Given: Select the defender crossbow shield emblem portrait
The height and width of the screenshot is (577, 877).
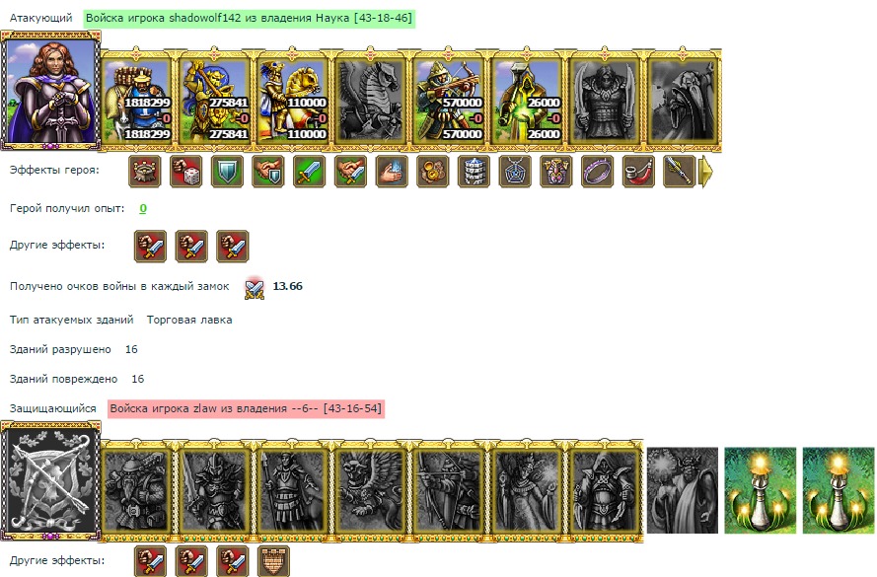Looking at the screenshot, I should point(50,481).
